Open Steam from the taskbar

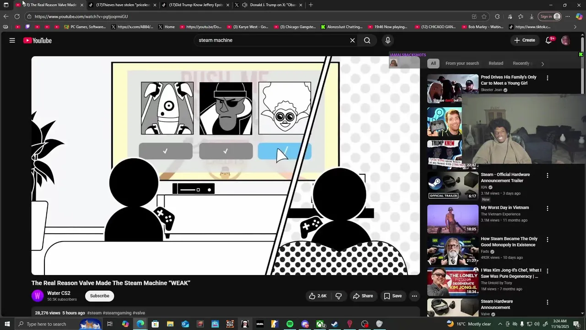(x=335, y=324)
